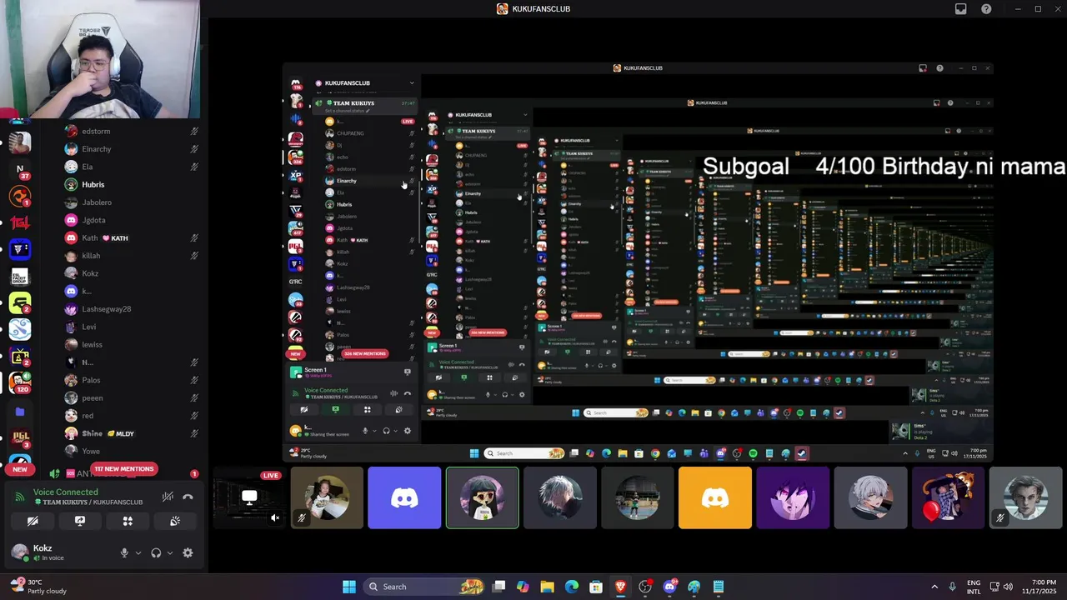Image resolution: width=1067 pixels, height=600 pixels.
Task: Select voice member edstorm
Action: click(131, 131)
